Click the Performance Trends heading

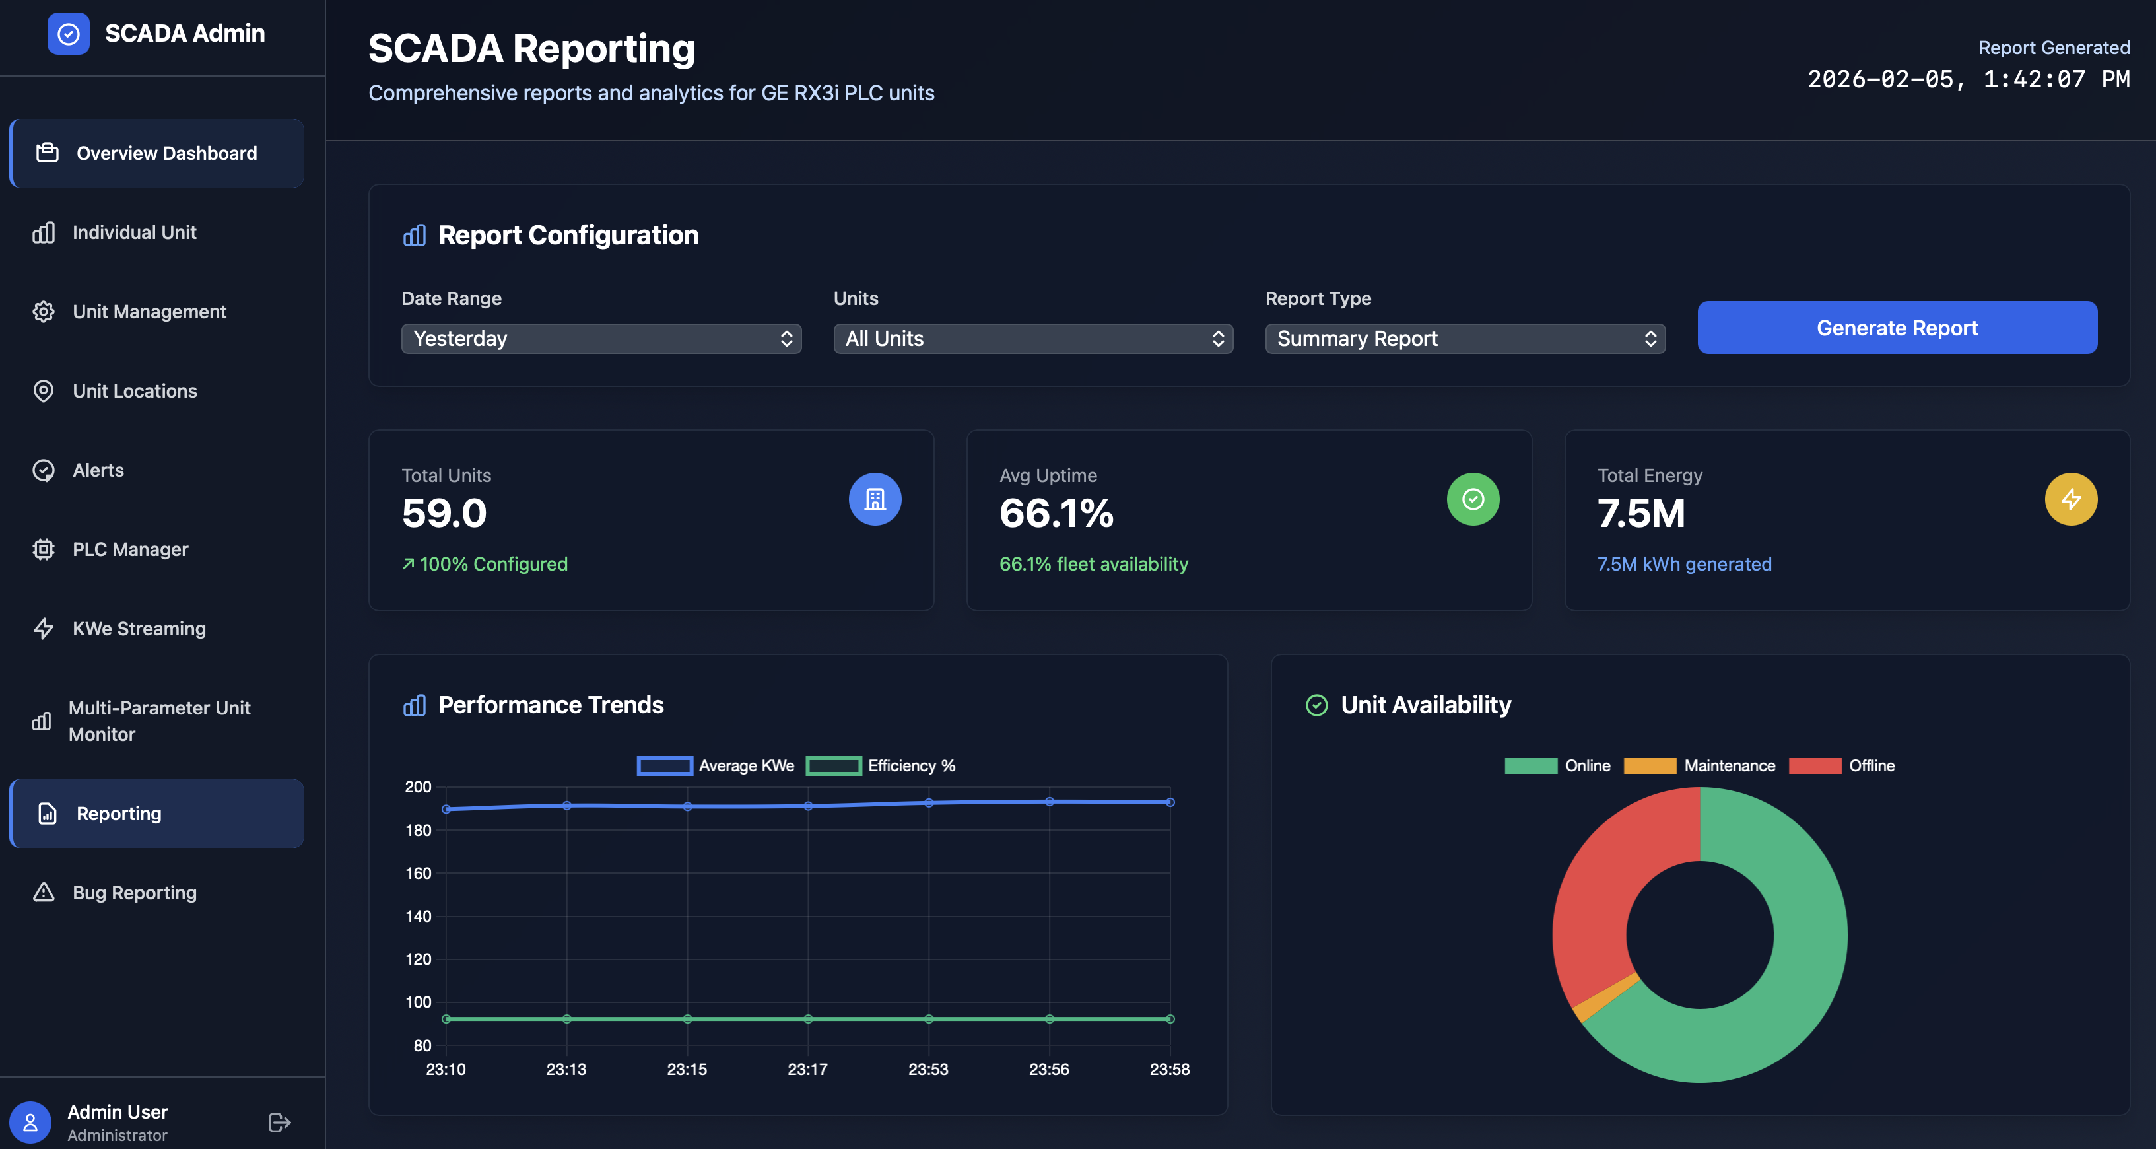[x=551, y=705]
